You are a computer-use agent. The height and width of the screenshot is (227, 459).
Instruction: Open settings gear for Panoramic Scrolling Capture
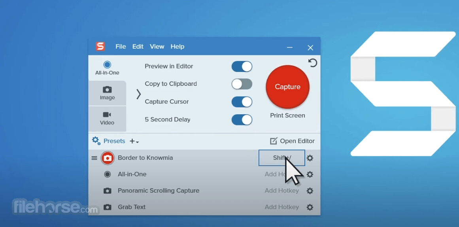tap(310, 191)
